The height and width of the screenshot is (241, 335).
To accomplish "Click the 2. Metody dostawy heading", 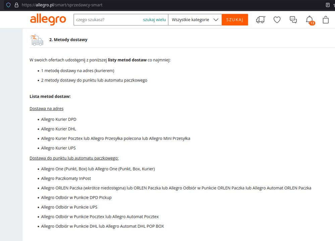I will point(68,40).
